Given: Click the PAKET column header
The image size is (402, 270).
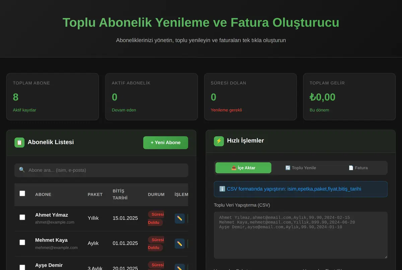Looking at the screenshot, I should tap(95, 194).
